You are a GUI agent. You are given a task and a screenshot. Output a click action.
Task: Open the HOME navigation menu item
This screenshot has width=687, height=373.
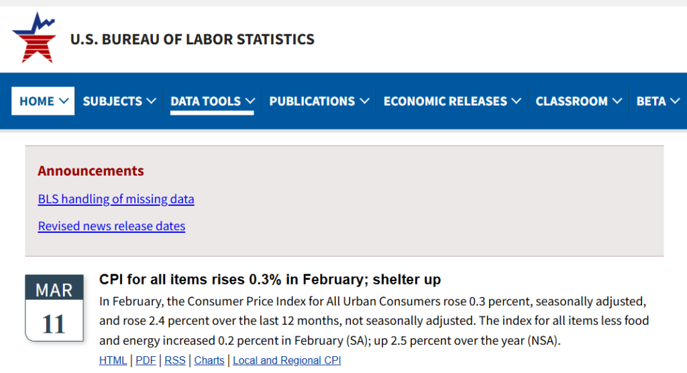[37, 101]
